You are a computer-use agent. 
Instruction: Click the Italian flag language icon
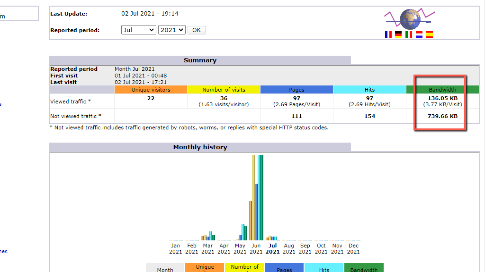pos(409,34)
